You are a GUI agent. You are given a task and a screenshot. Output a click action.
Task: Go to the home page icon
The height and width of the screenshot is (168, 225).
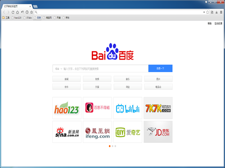click(x=18, y=12)
